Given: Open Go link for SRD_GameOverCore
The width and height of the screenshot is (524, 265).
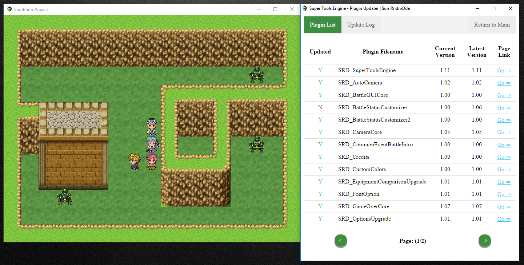Looking at the screenshot, I should point(504,207).
